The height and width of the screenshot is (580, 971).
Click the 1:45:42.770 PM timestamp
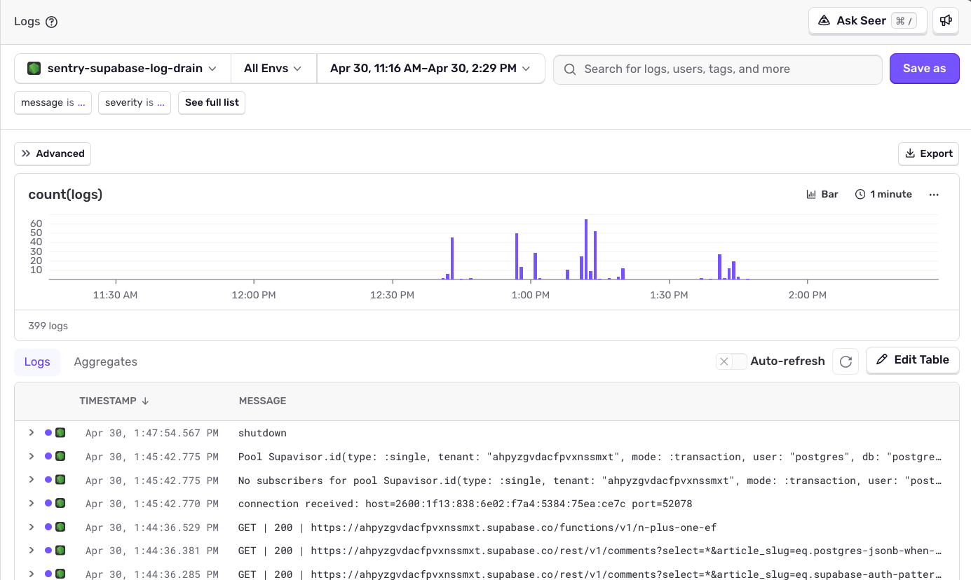click(x=152, y=504)
